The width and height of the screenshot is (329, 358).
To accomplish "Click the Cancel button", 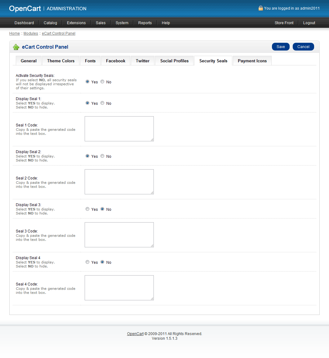I will [303, 47].
